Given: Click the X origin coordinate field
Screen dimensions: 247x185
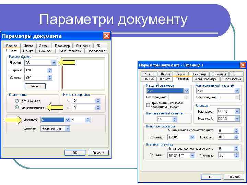Looking at the screenshot, I should [84, 101].
